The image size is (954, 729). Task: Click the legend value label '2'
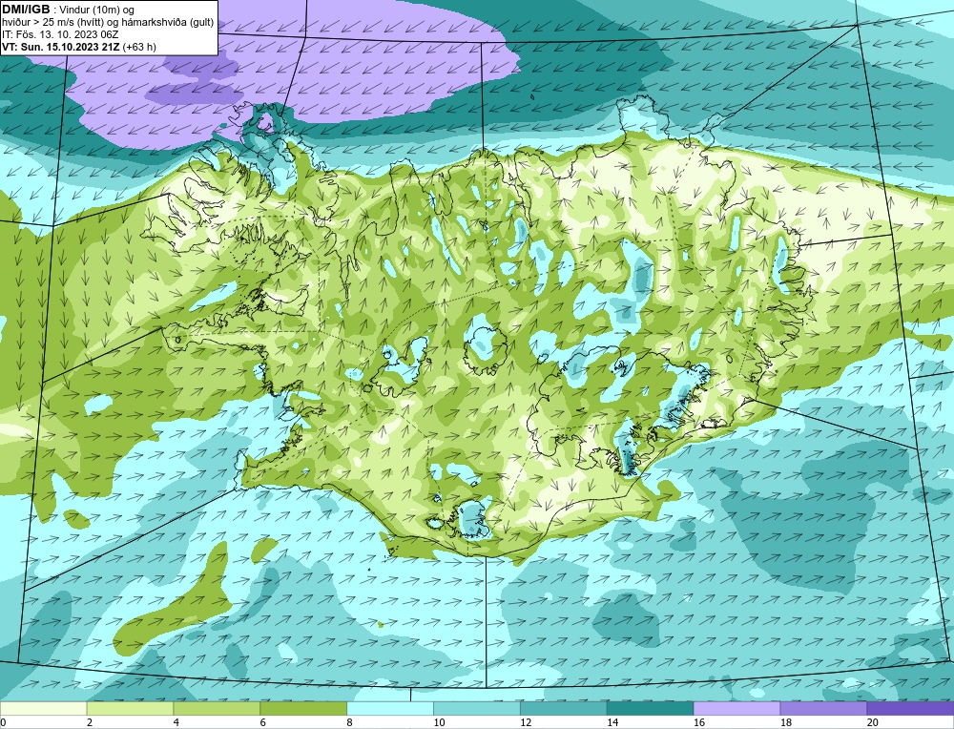90,722
